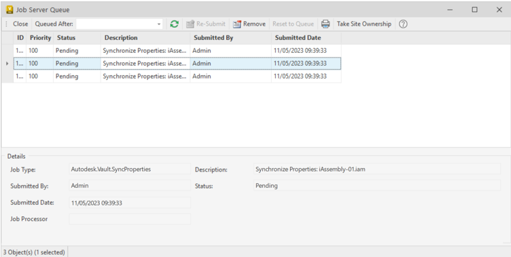Click the toolbar grip handle beside Close
The image size is (511, 257).
(6, 24)
